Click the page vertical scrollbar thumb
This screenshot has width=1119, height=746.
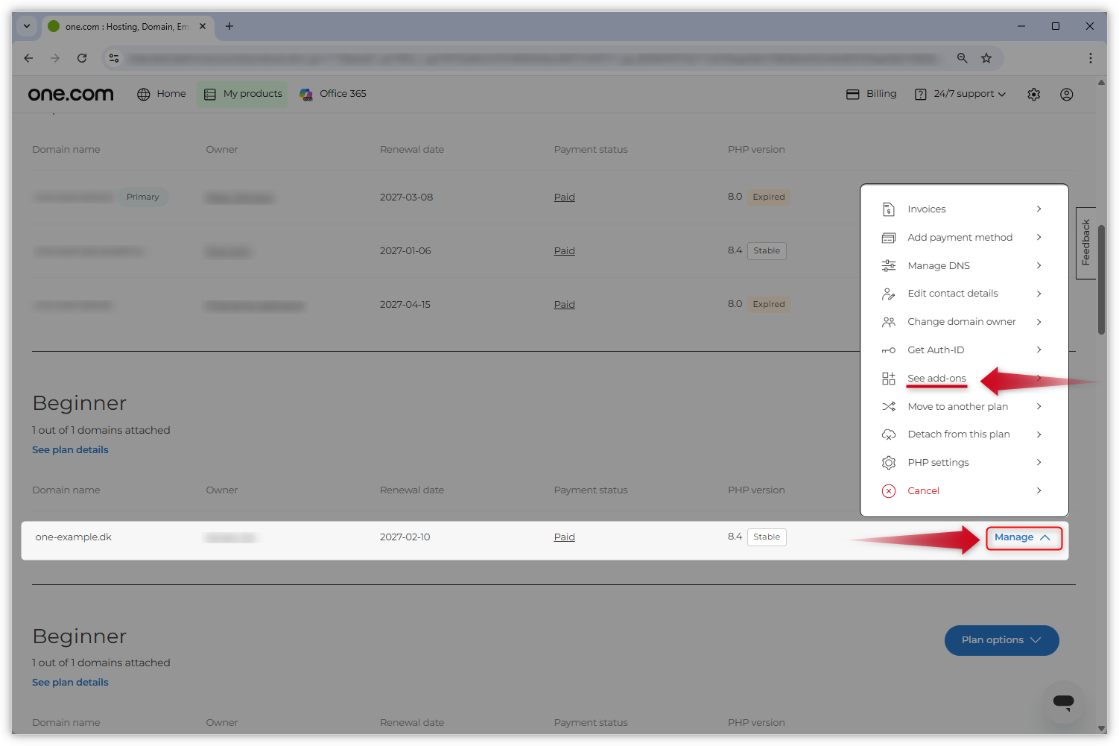point(1102,279)
